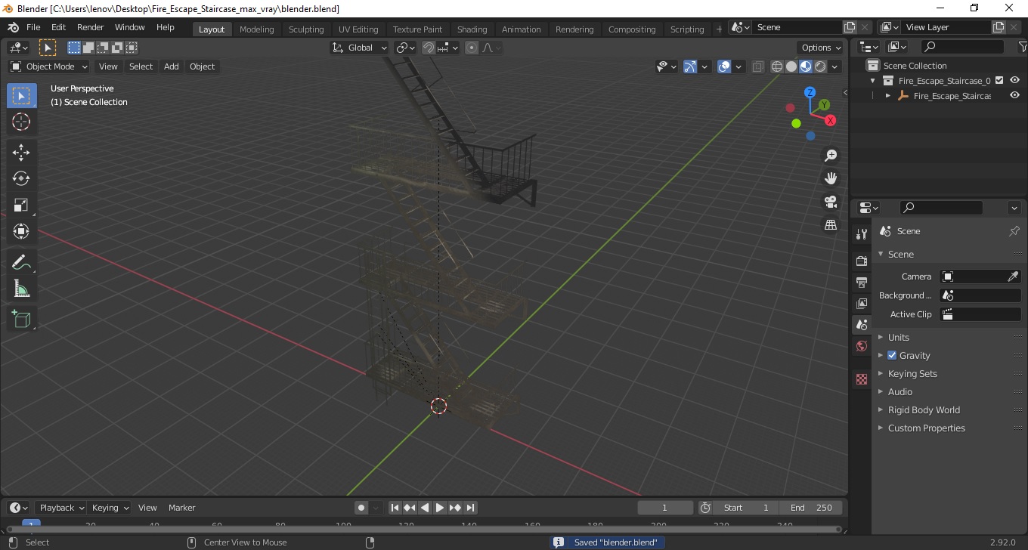Click the outliner search field
Screen dimensions: 1028x550
[963, 48]
